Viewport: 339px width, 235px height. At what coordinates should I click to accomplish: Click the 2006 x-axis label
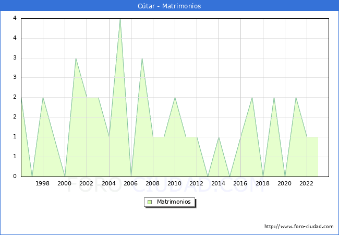(131, 183)
